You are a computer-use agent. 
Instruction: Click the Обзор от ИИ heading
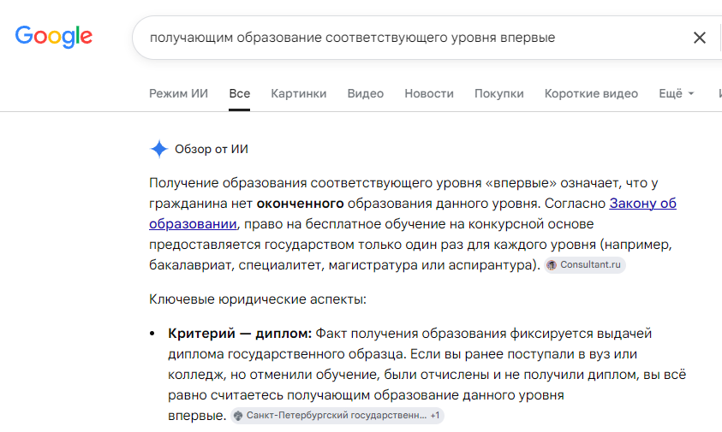click(x=212, y=149)
